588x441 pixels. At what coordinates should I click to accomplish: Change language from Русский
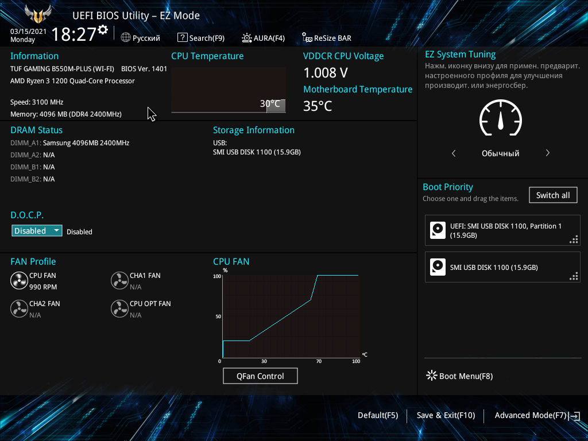[146, 38]
